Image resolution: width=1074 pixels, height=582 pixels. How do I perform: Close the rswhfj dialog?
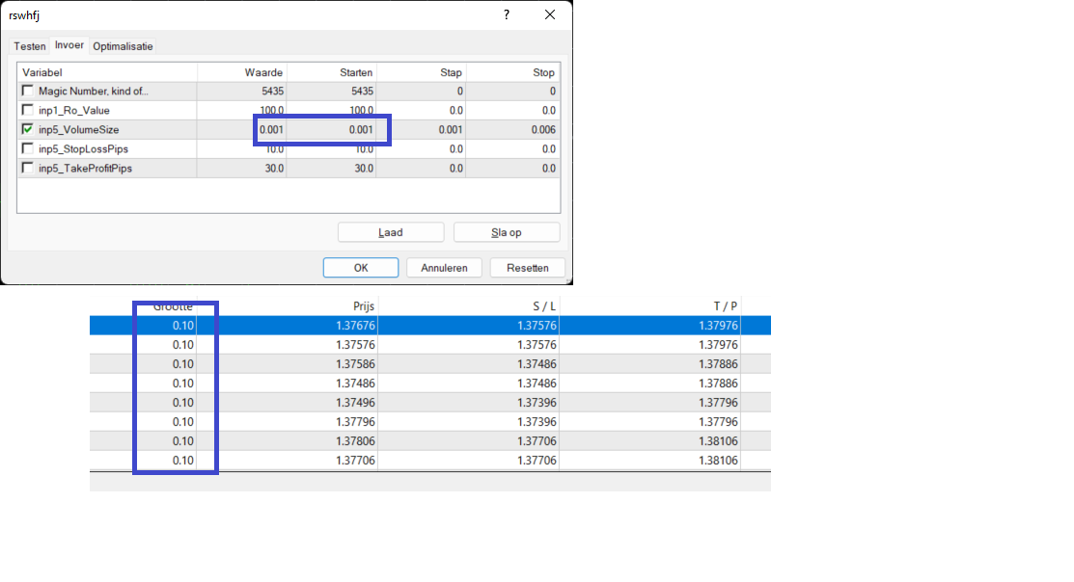(x=550, y=15)
